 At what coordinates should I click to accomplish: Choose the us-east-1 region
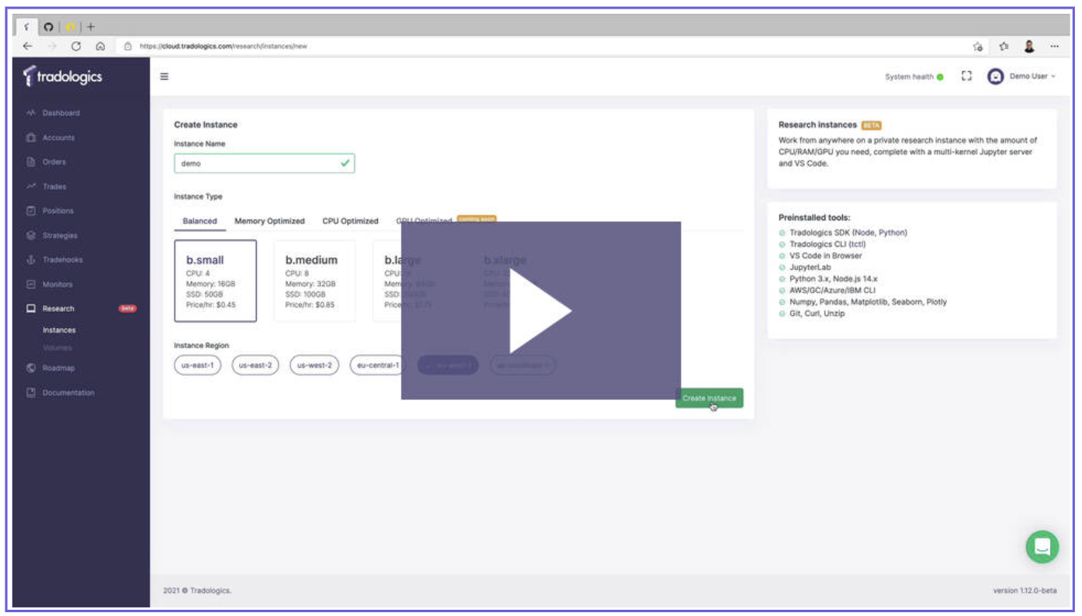point(198,365)
